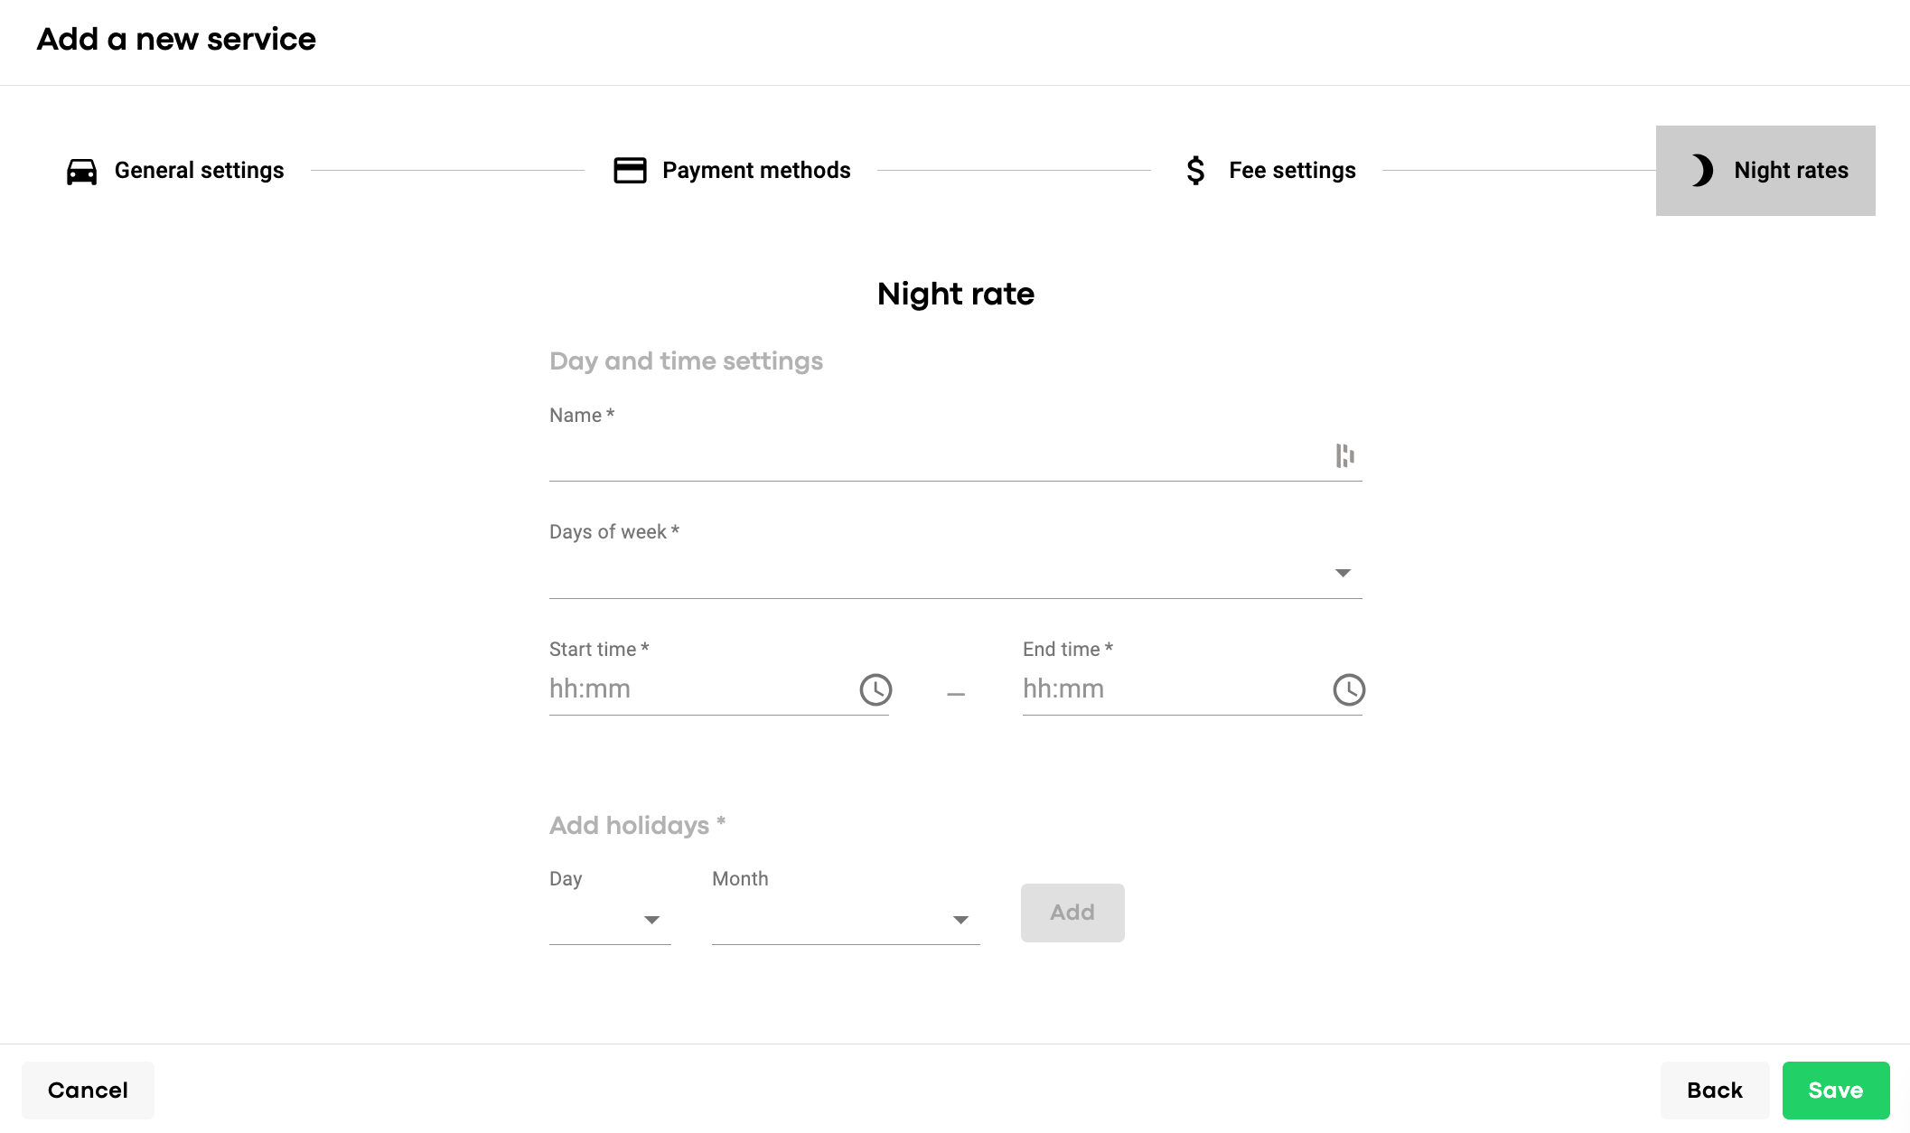1910x1133 pixels.
Task: Open the End time clock picker
Action: [x=1349, y=690]
